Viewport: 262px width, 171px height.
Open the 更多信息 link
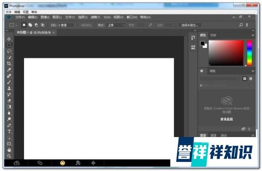[x=227, y=119]
